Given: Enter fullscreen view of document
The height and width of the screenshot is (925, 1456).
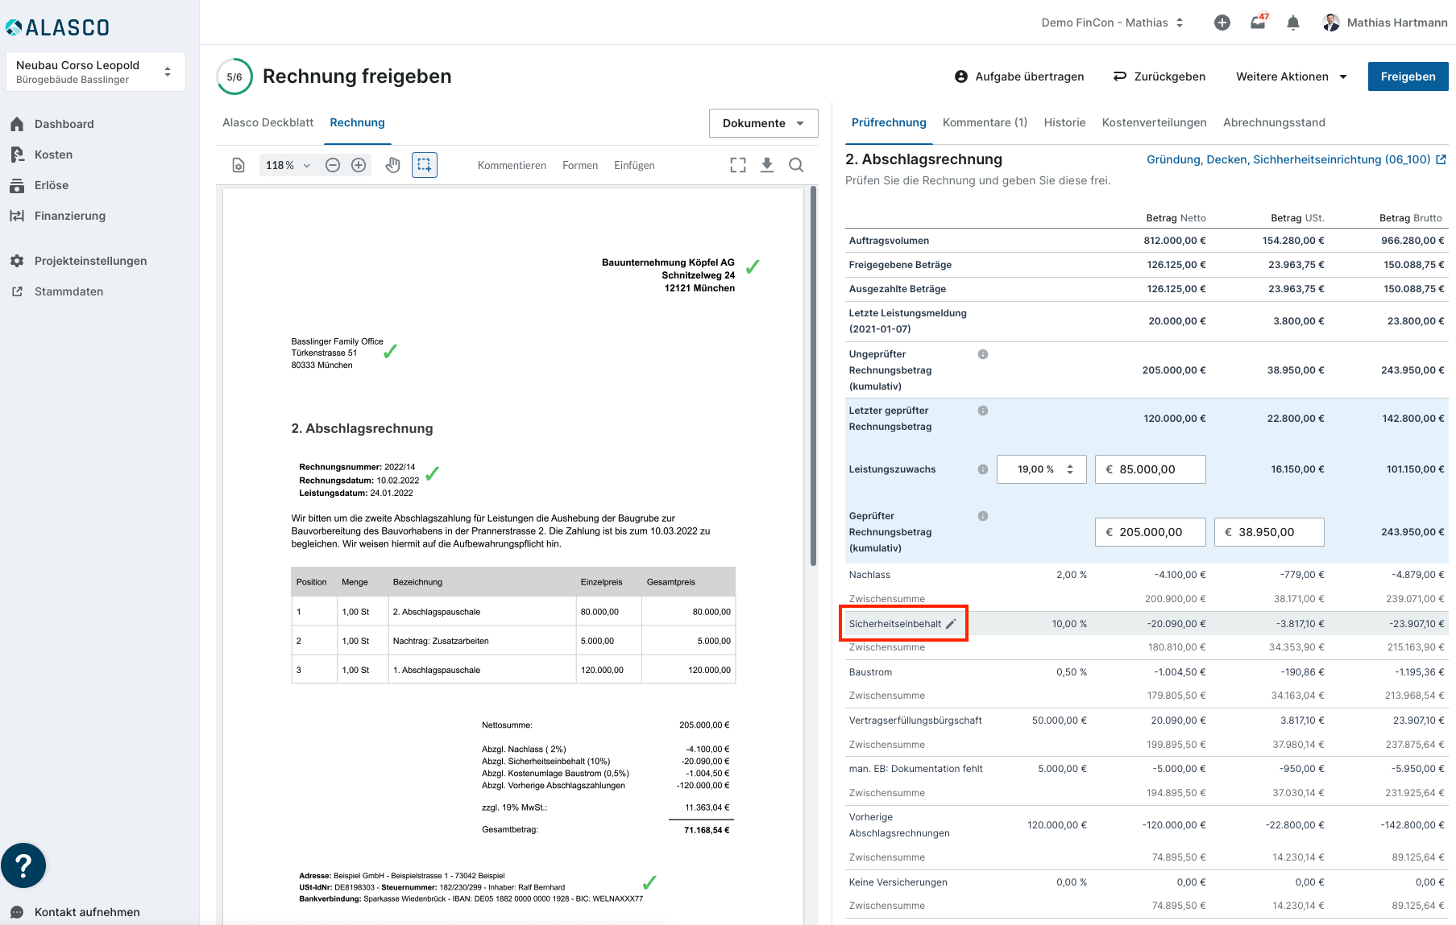Looking at the screenshot, I should (737, 165).
